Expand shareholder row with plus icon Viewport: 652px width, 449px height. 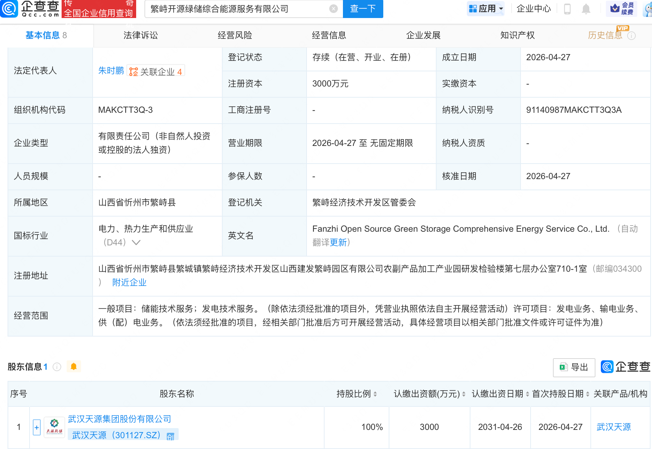tap(36, 427)
